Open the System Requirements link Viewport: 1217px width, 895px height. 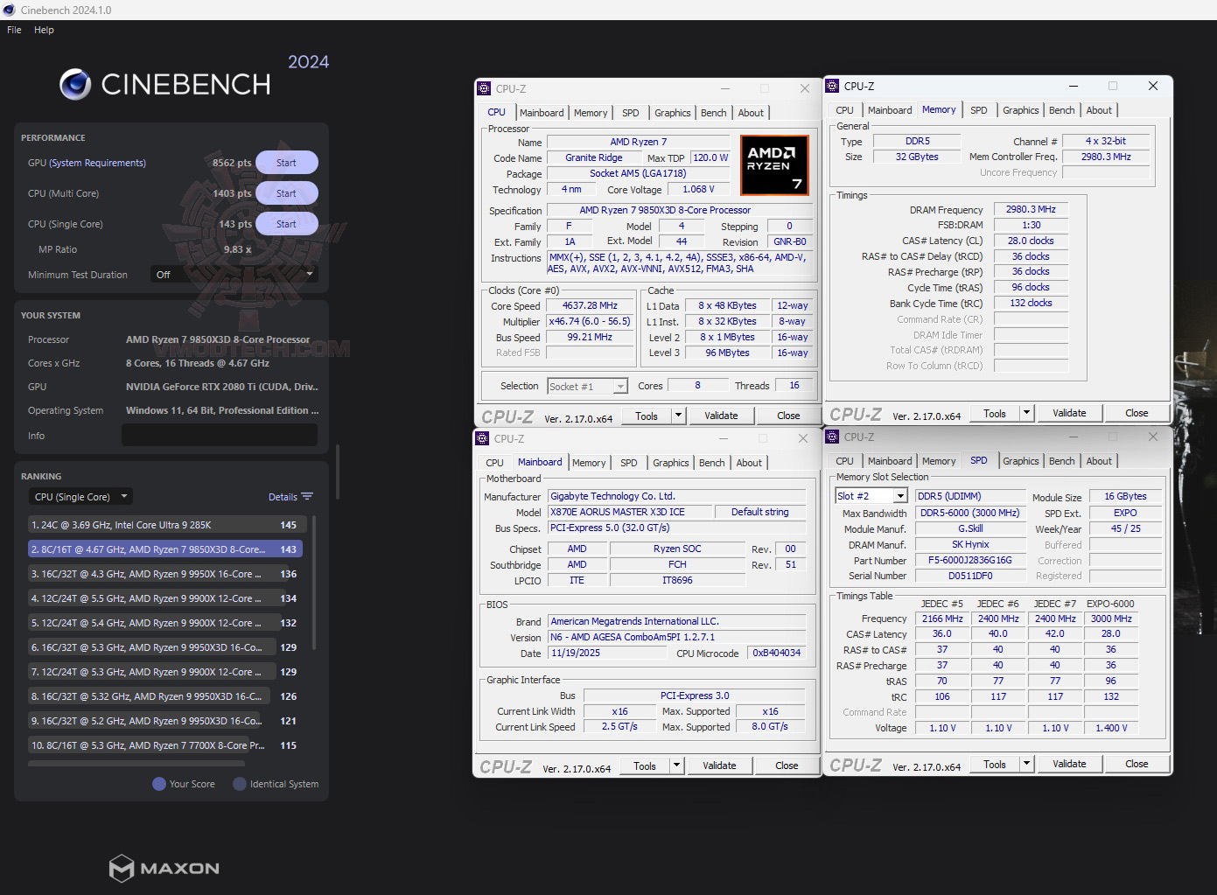[98, 163]
